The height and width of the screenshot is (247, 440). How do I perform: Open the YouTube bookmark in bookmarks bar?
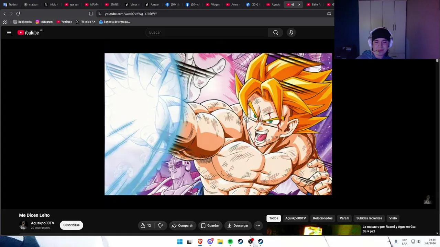pyautogui.click(x=64, y=22)
